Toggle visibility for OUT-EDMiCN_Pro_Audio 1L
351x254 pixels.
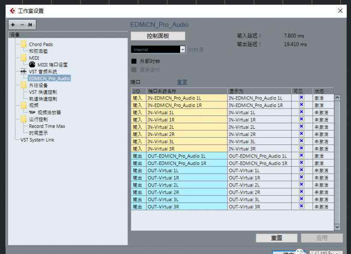301,155
